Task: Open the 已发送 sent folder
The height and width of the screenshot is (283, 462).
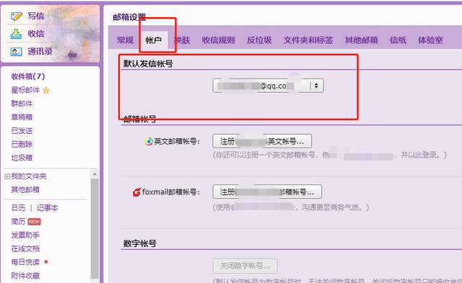Action: [x=22, y=130]
